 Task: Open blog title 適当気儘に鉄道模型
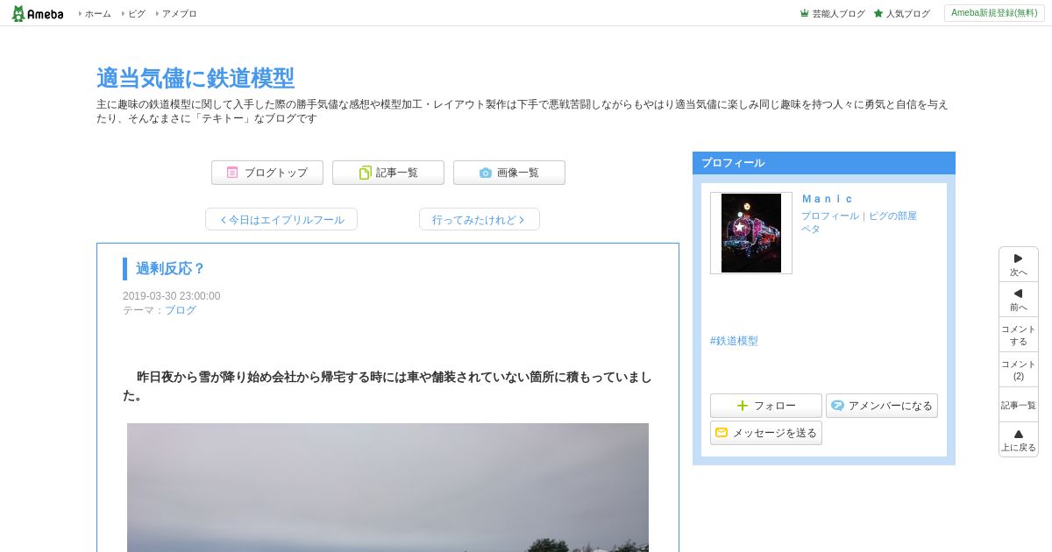click(195, 78)
